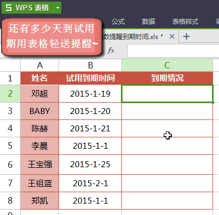This screenshot has width=219, height=215.
Task: Click inside the formula bar input
Action: tap(173, 50)
